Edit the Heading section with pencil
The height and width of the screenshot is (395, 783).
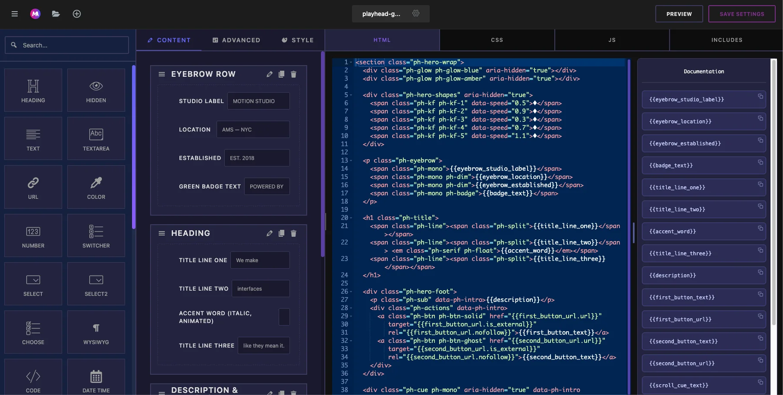coord(270,233)
